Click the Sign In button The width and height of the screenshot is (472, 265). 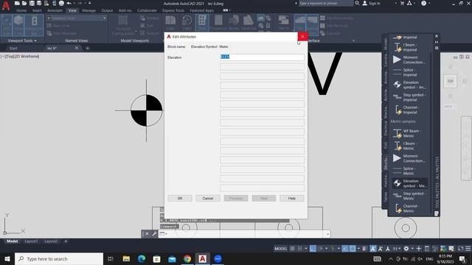coord(372,3)
